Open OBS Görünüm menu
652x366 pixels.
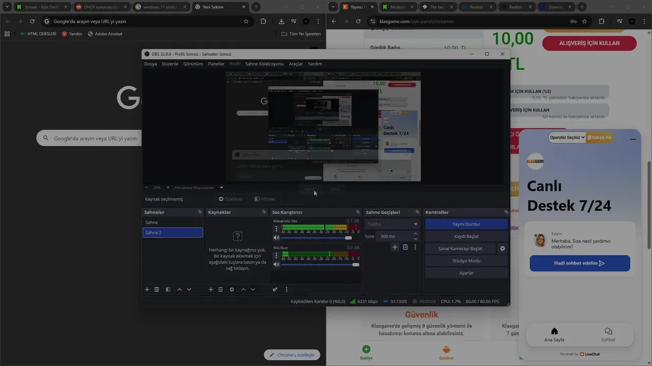pyautogui.click(x=193, y=64)
